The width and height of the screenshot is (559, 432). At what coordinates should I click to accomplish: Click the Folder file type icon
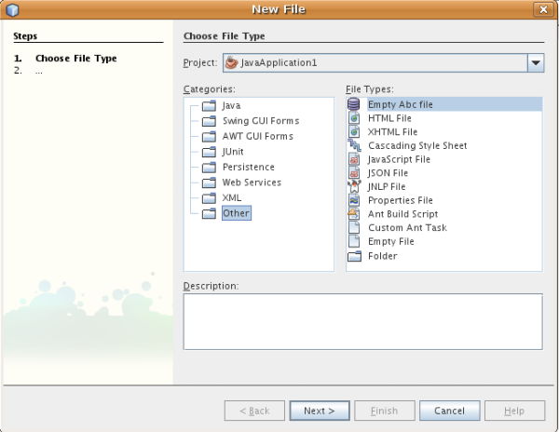click(x=354, y=256)
